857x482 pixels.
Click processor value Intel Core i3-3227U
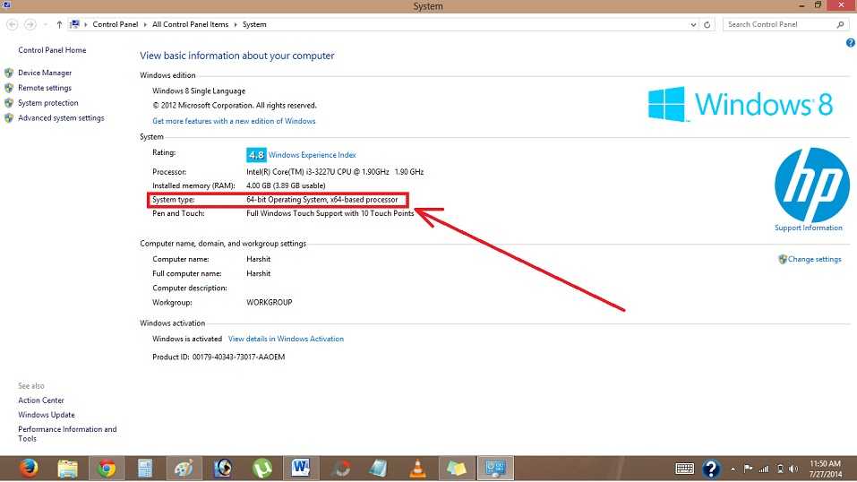click(x=335, y=172)
